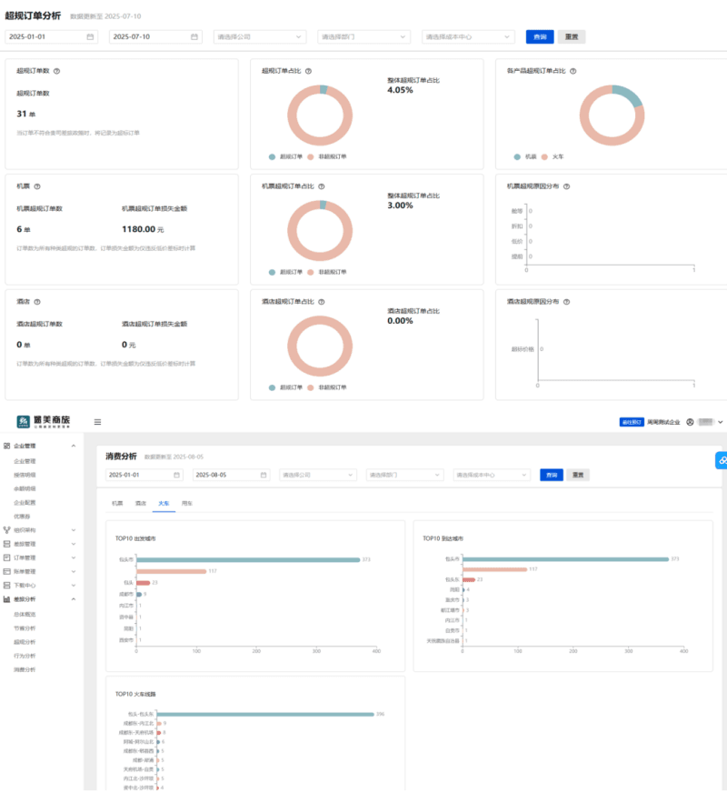Screen dimensions: 727x803
Task: Click the 锦美商旅 logo in the top left
Action: 44,421
